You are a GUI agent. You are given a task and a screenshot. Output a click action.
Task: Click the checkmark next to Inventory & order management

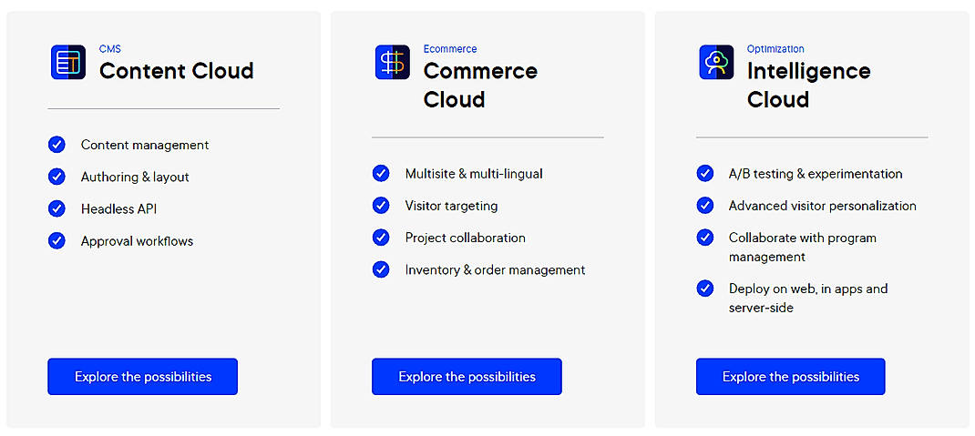381,269
